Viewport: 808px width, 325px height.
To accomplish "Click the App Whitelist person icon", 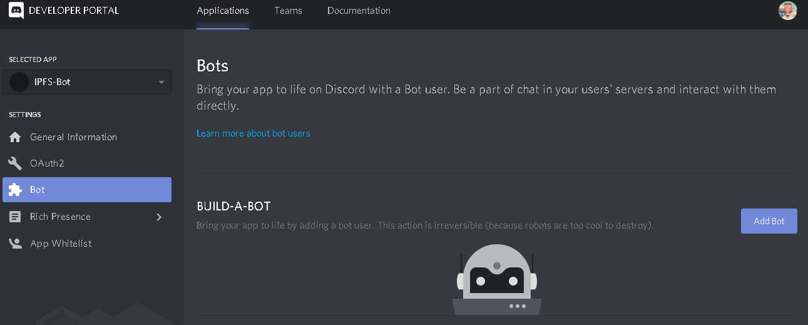I will (x=15, y=244).
